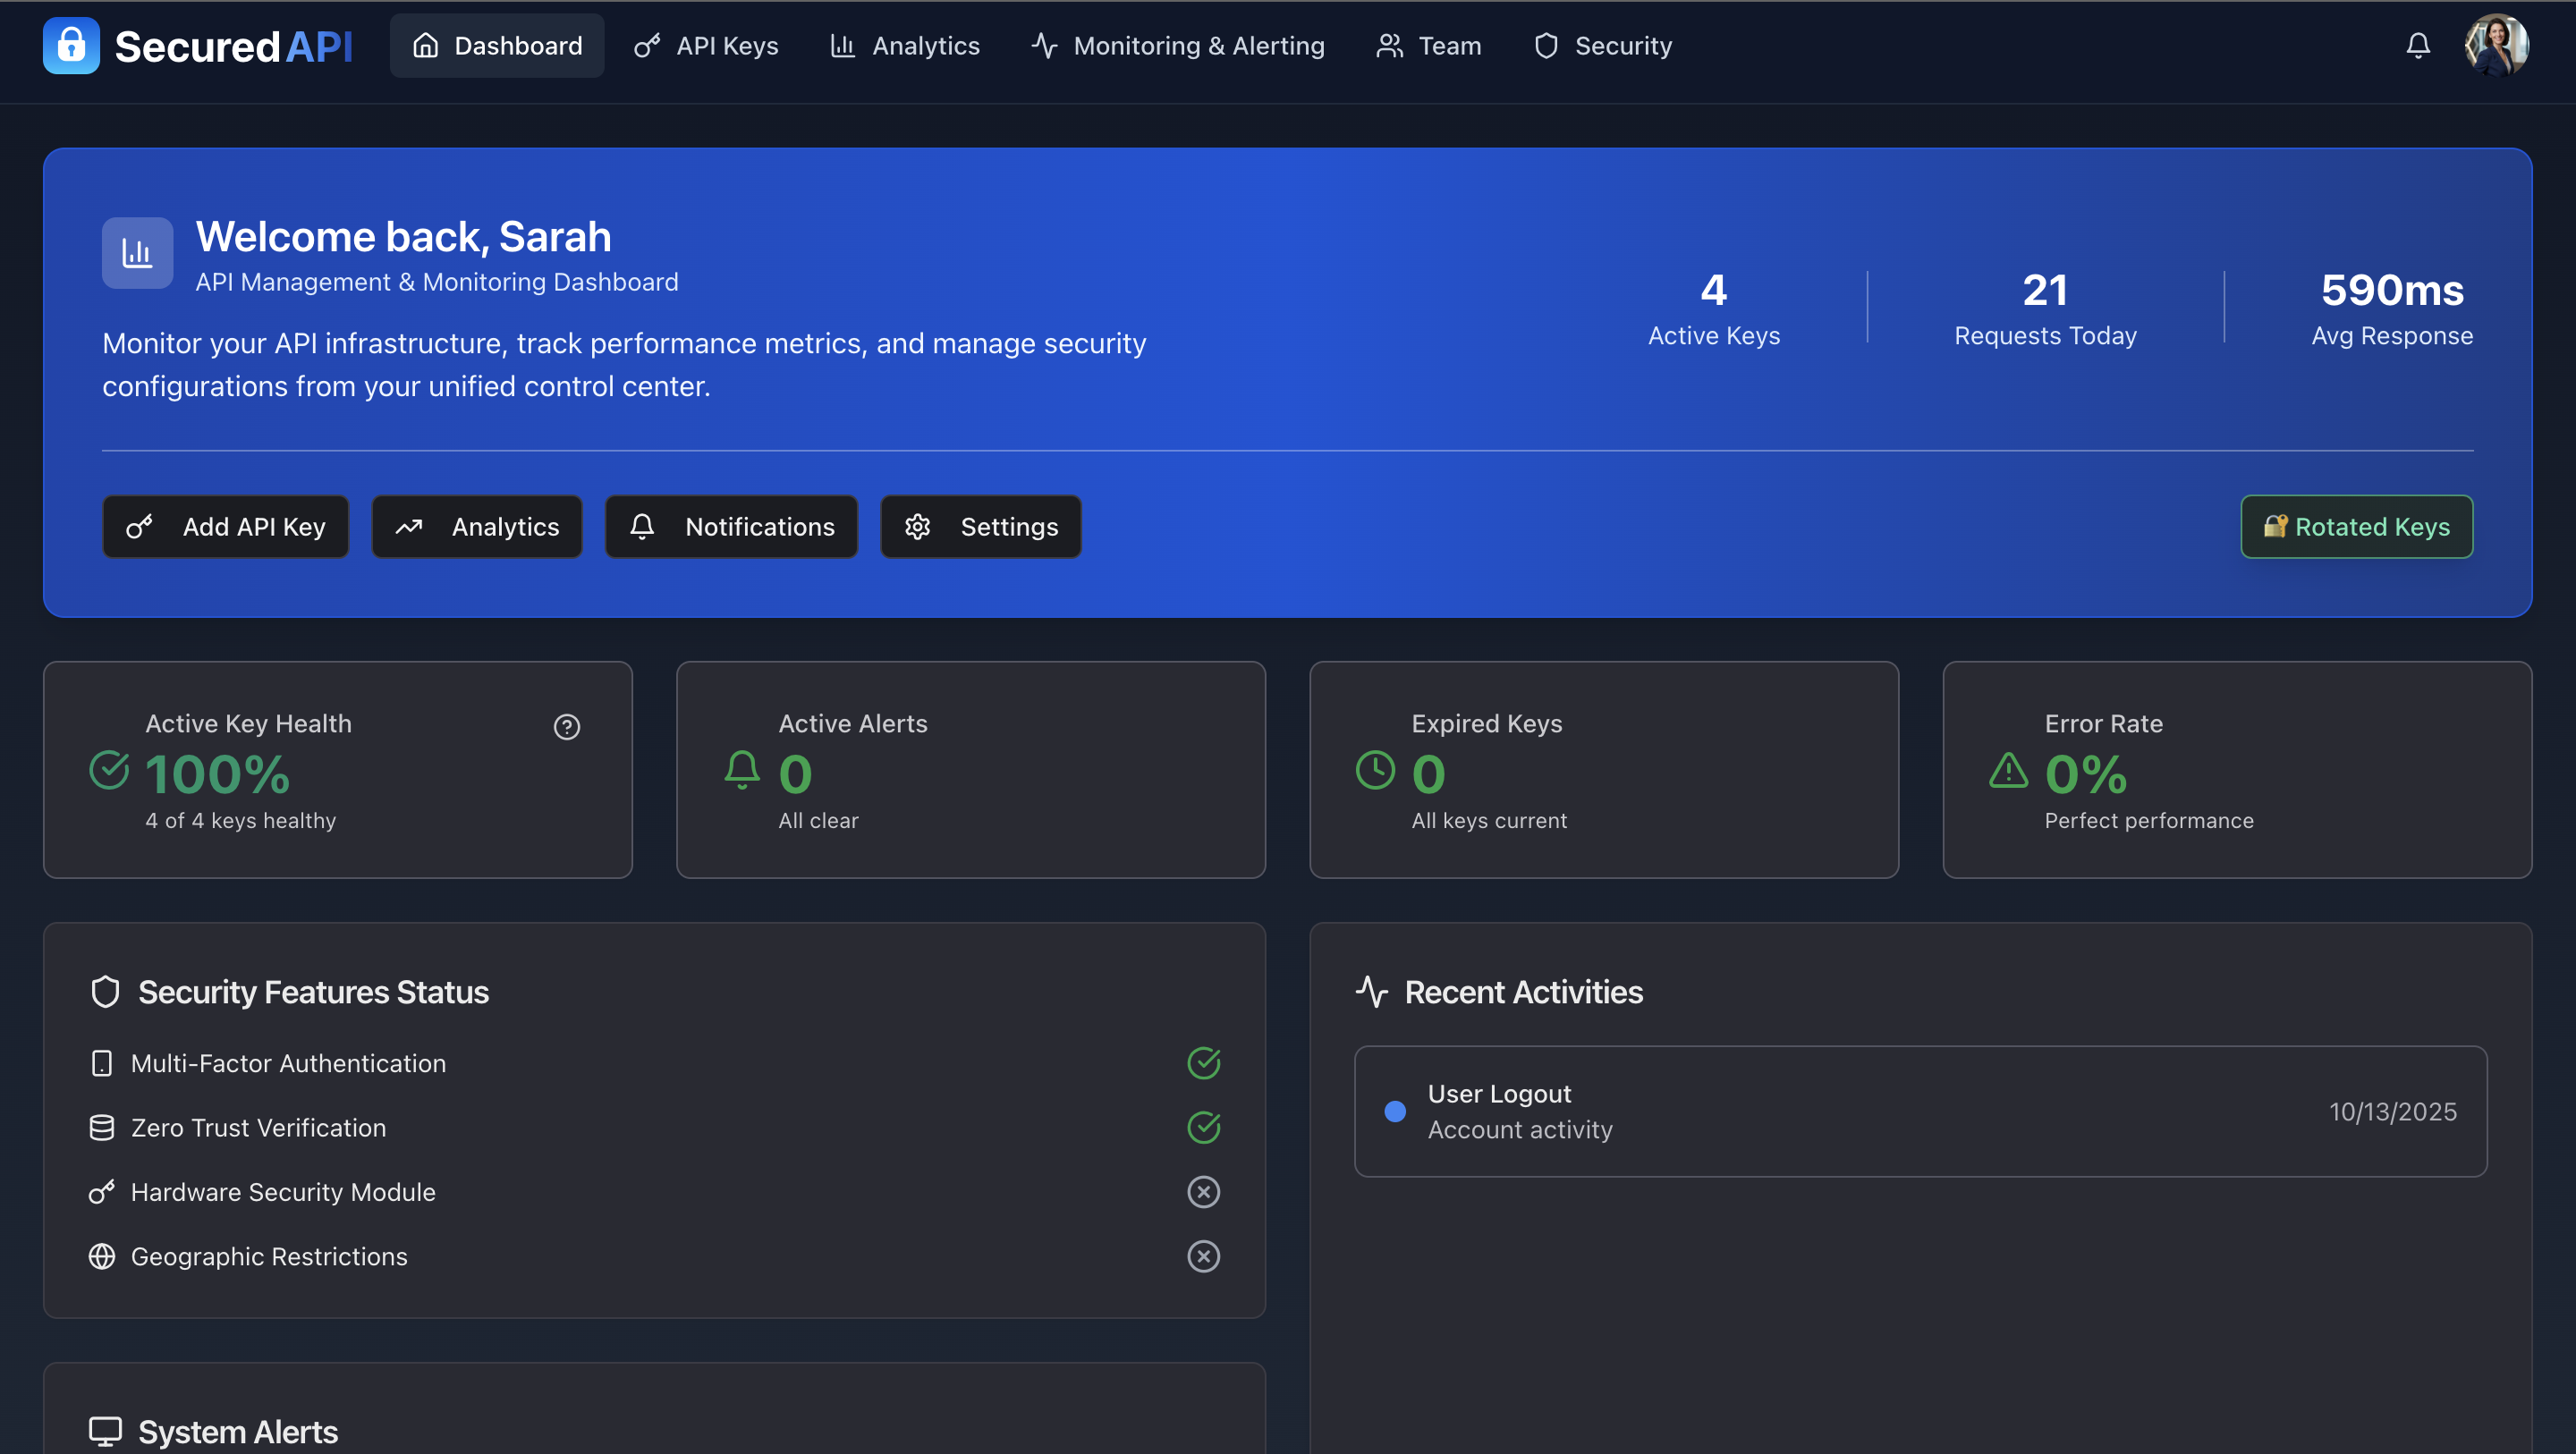Enable Geographic Restrictions
This screenshot has width=2576, height=1454.
tap(1204, 1257)
